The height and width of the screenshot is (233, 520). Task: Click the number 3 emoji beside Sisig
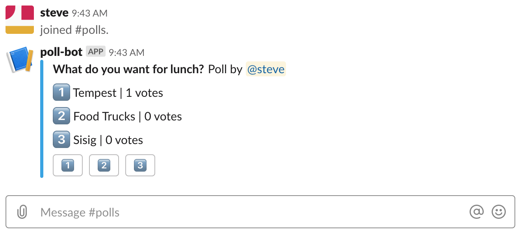click(x=61, y=140)
